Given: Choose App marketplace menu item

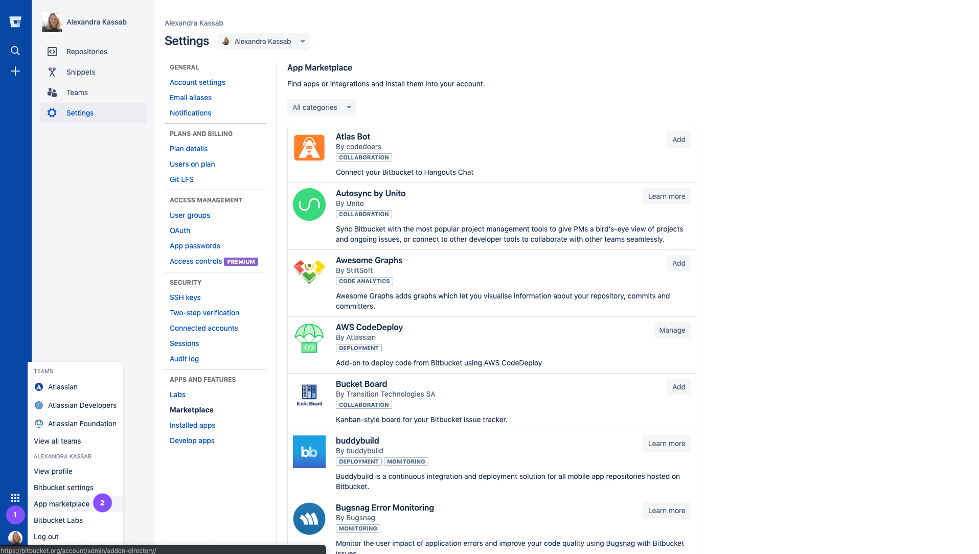Looking at the screenshot, I should pos(75,504).
